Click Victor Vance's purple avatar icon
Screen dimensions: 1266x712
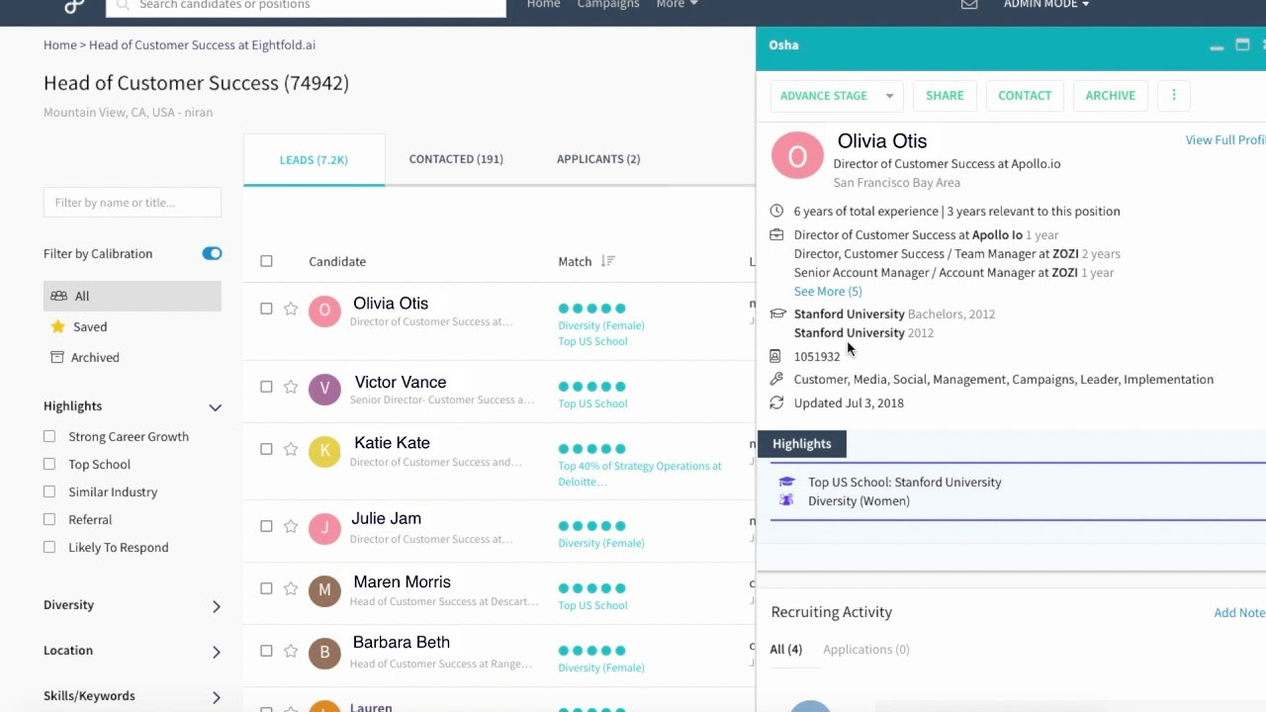click(324, 389)
